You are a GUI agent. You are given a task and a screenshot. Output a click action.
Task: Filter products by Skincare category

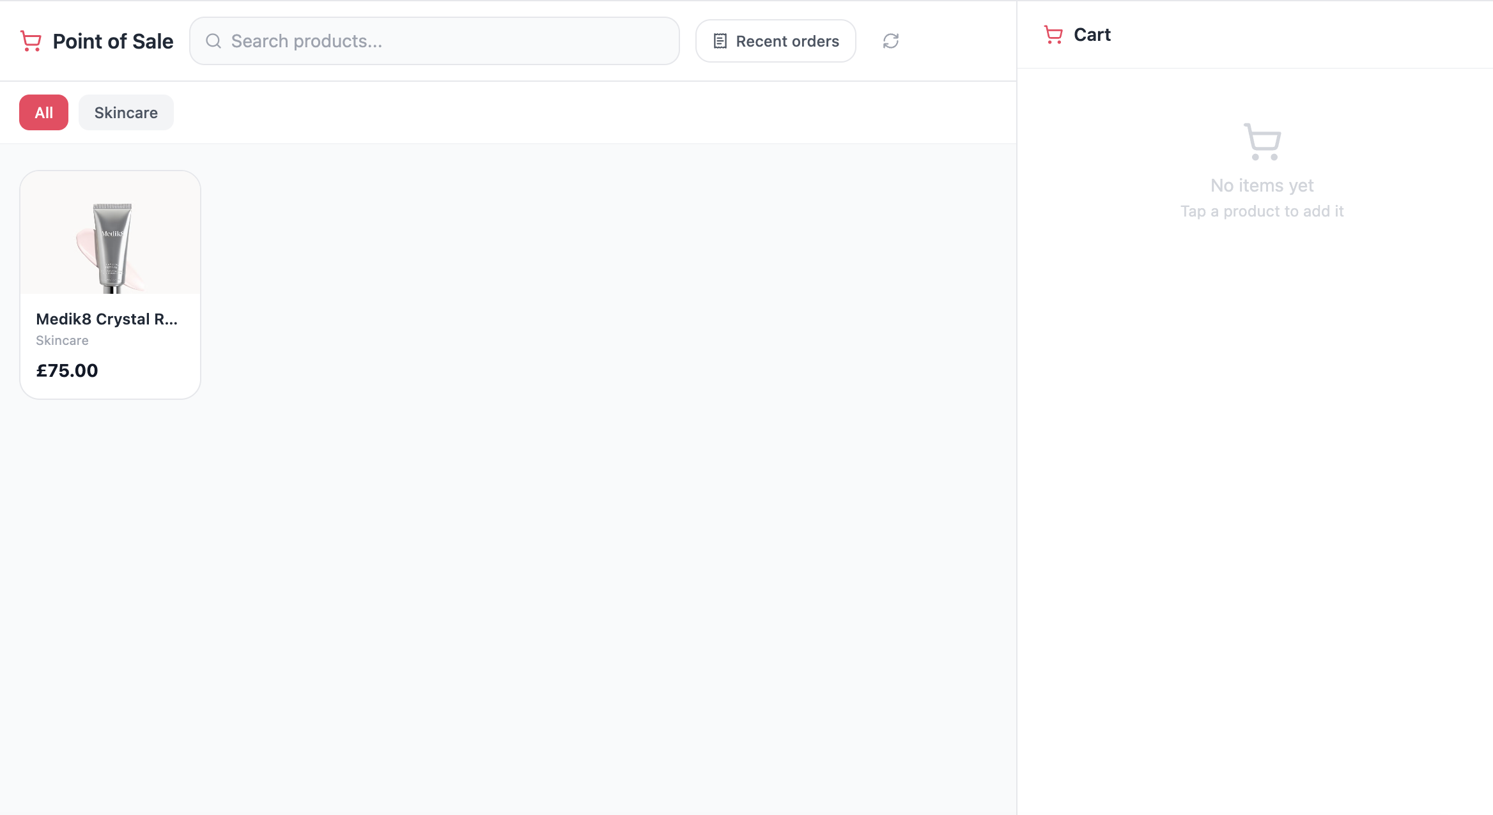pos(126,112)
